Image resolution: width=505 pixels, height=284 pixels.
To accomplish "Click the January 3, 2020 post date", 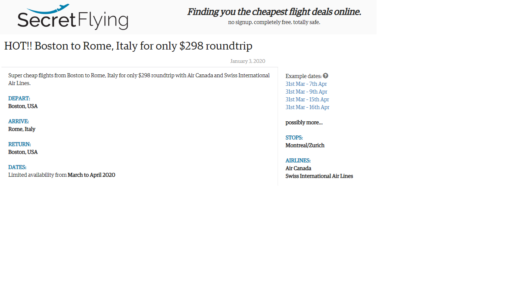I will coord(247,61).
